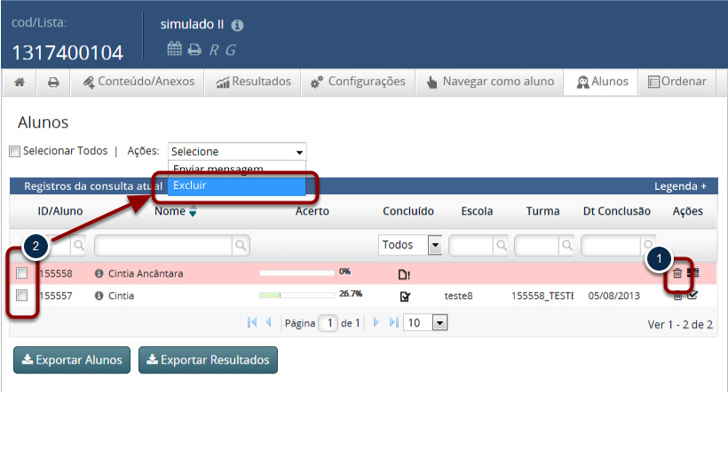Check the Selecionar Todos checkbox
The height and width of the screenshot is (449, 728).
[15, 151]
